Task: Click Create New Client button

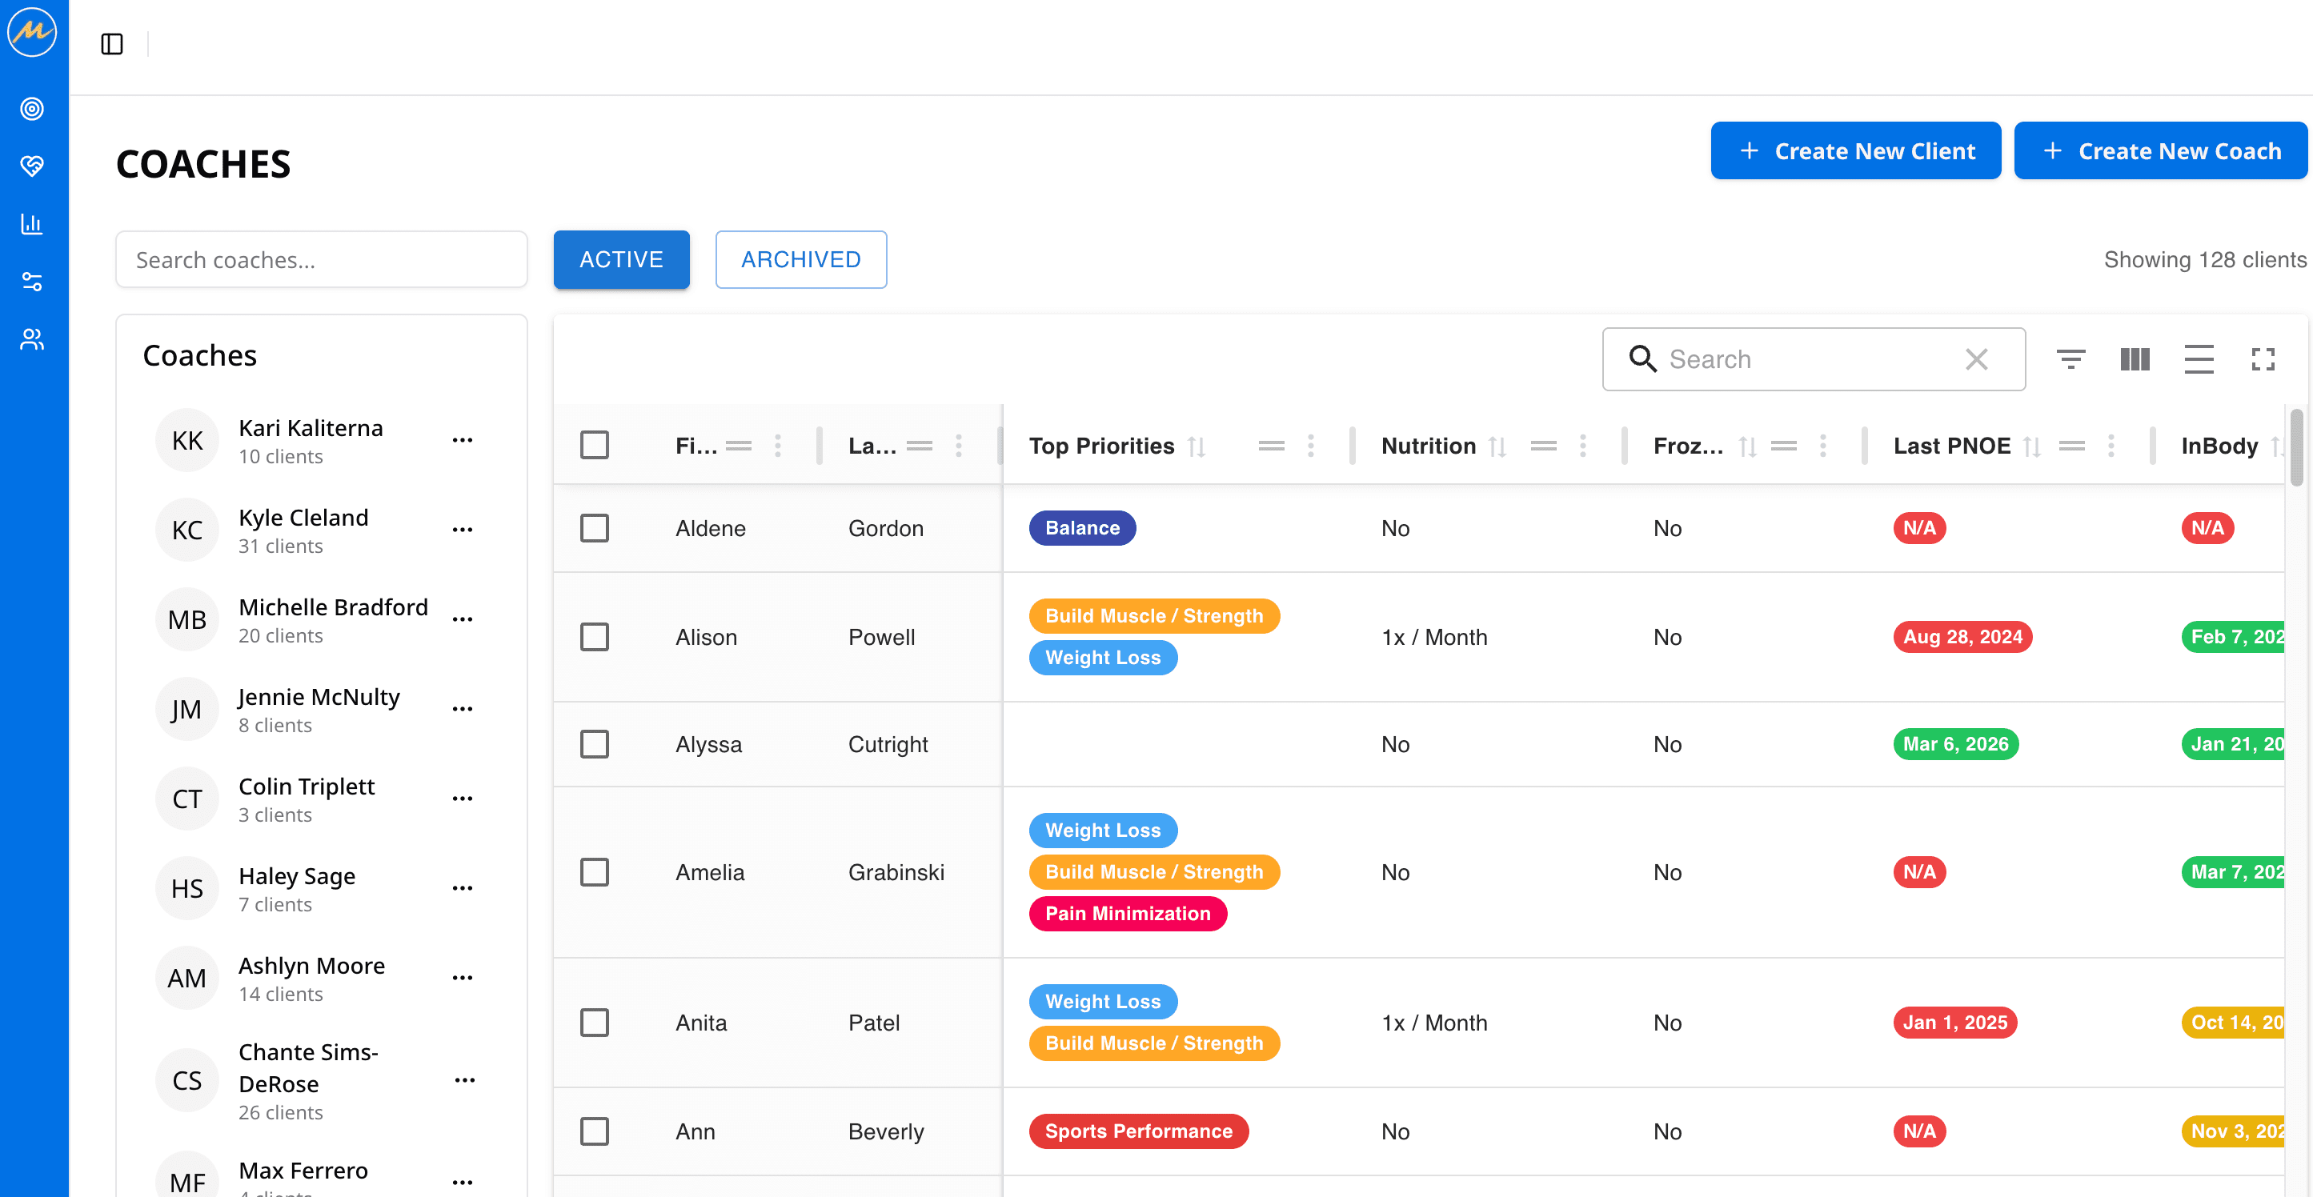Action: click(1856, 151)
